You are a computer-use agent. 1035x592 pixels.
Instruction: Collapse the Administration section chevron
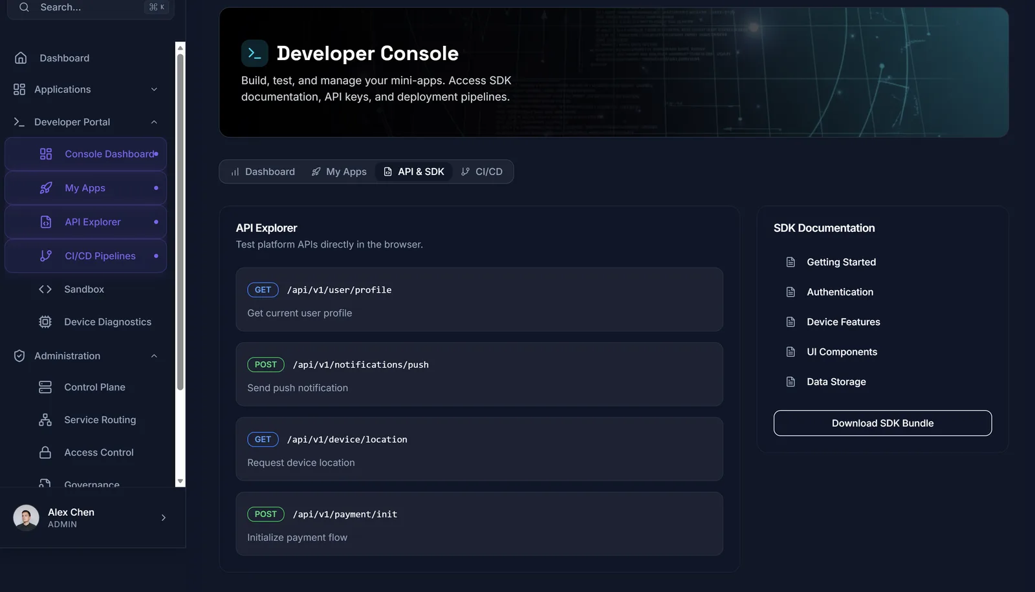tap(154, 356)
